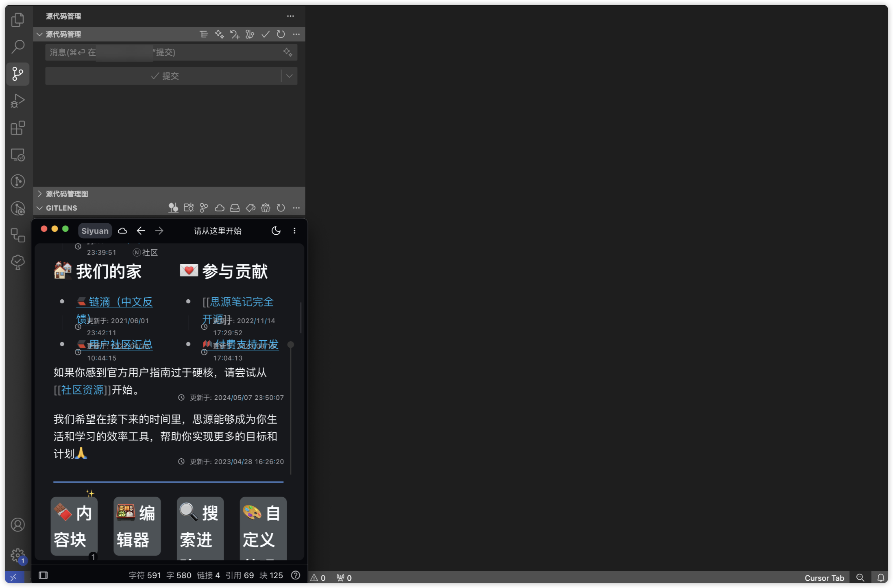Viewport: 893px width, 588px height.
Task: Toggle dark mode moon icon in Siyuan
Action: (276, 231)
